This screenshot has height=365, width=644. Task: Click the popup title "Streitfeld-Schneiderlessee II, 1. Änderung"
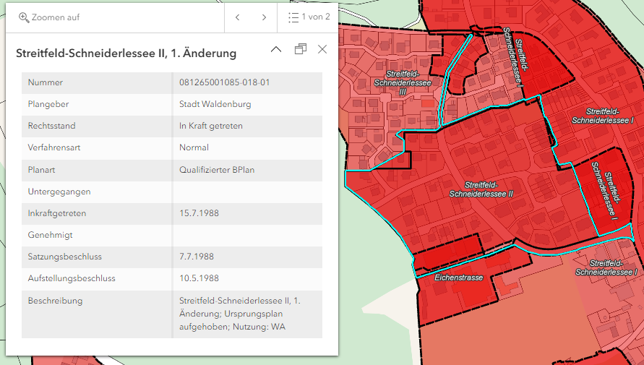(126, 53)
